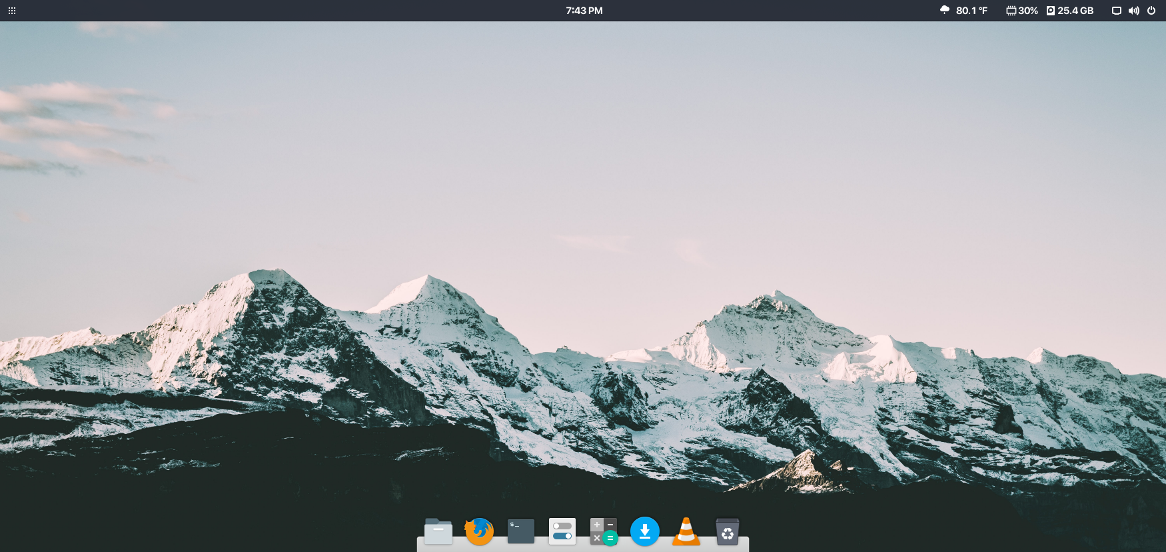Open the Terminal from the dock
Image resolution: width=1166 pixels, height=552 pixels.
(521, 531)
